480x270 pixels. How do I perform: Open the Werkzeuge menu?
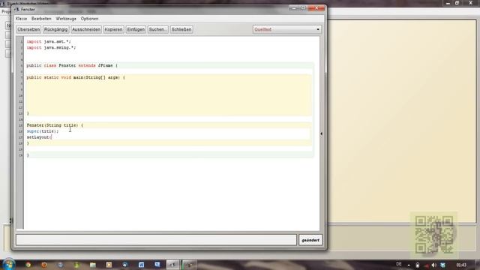[x=66, y=19]
